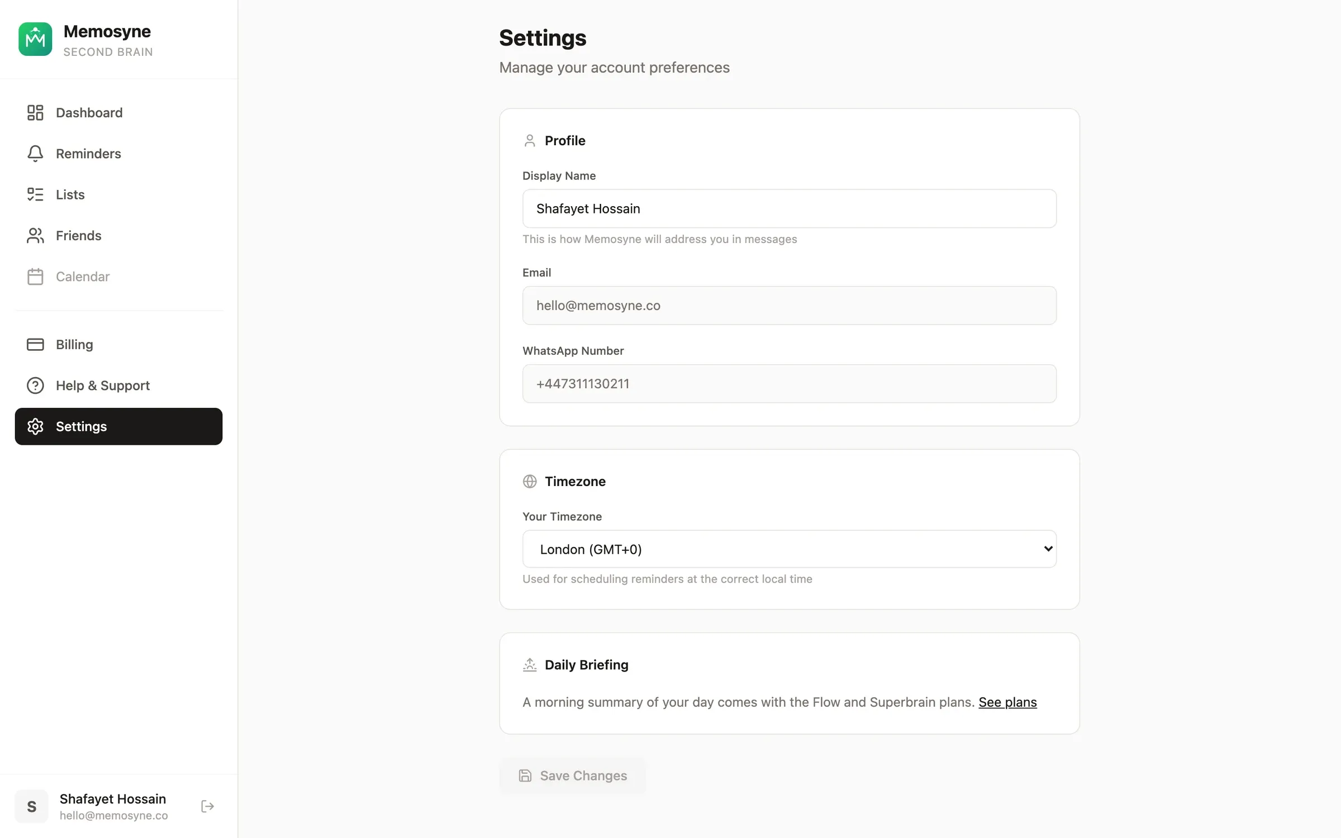Click the Help & Support question icon
This screenshot has width=1341, height=838.
click(x=35, y=385)
